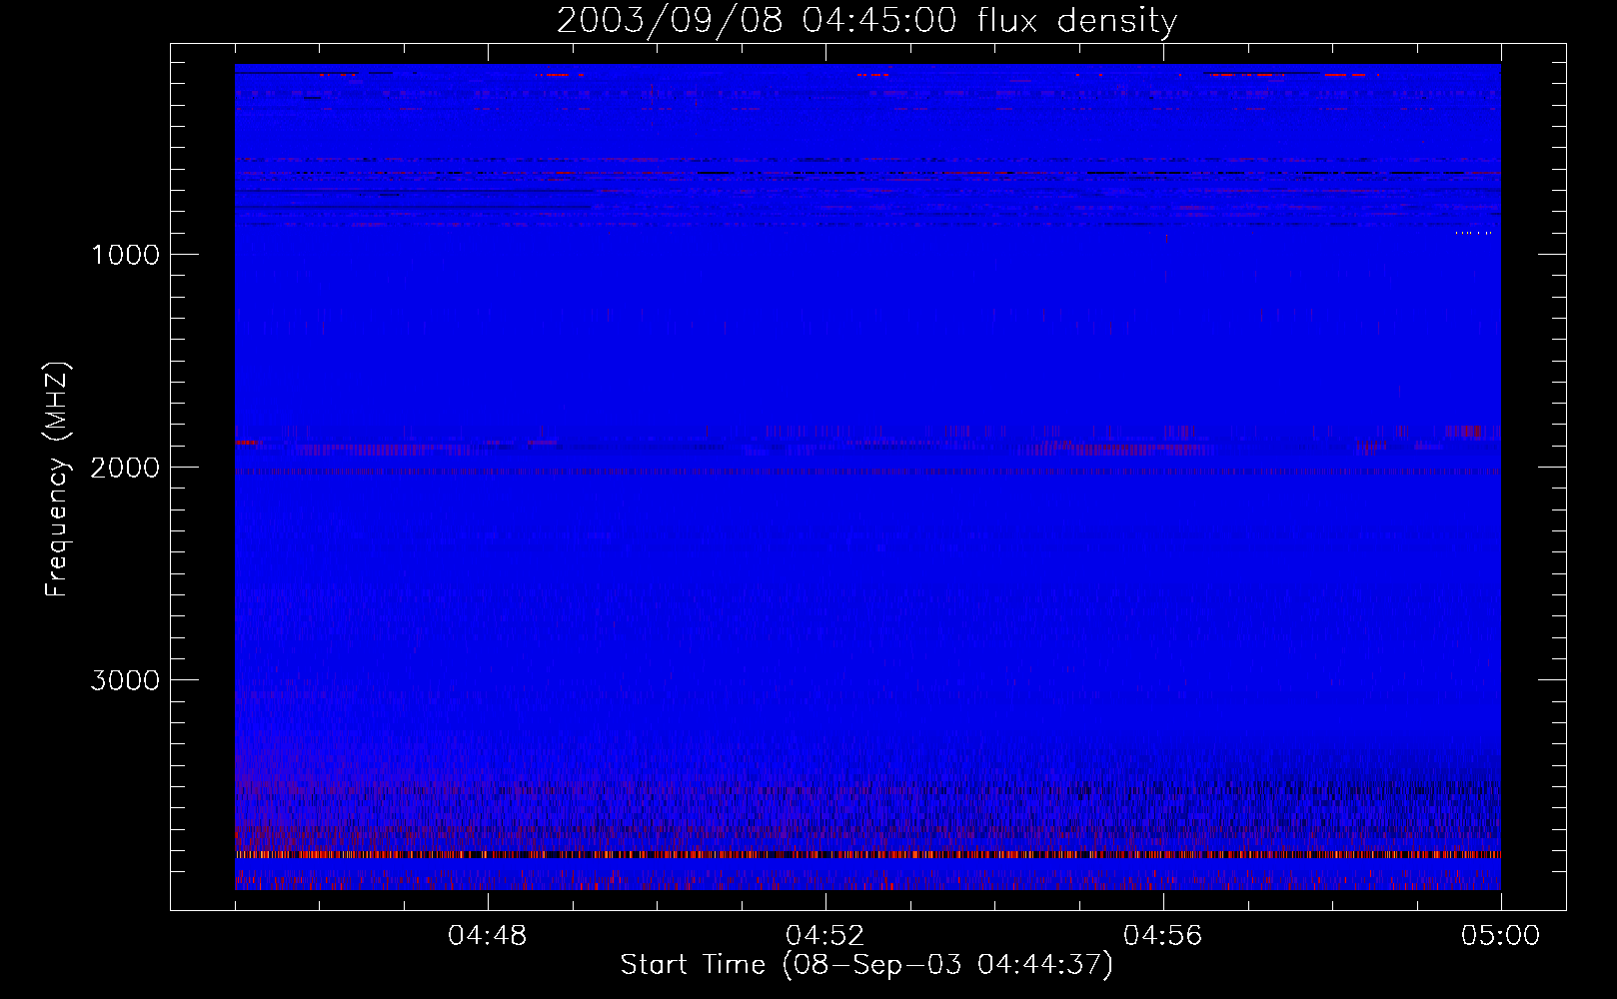Image resolution: width=1617 pixels, height=999 pixels.
Task: Select the 3000 frequency tick label
Action: click(125, 680)
